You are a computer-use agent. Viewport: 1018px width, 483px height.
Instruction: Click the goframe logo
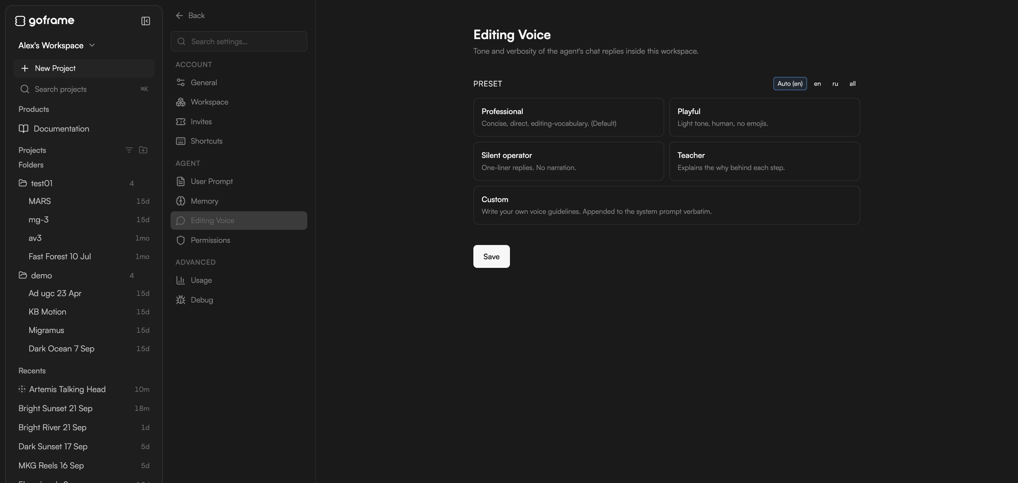[x=45, y=21]
